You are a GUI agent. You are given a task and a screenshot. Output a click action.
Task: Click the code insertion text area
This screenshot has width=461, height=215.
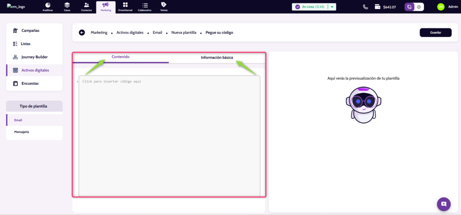coord(169,135)
